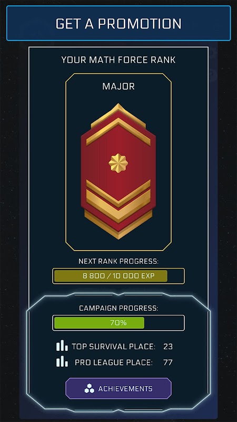Screen dimensions: 237x422
Task: Click the red Major rank badge
Action: pyautogui.click(x=118, y=171)
